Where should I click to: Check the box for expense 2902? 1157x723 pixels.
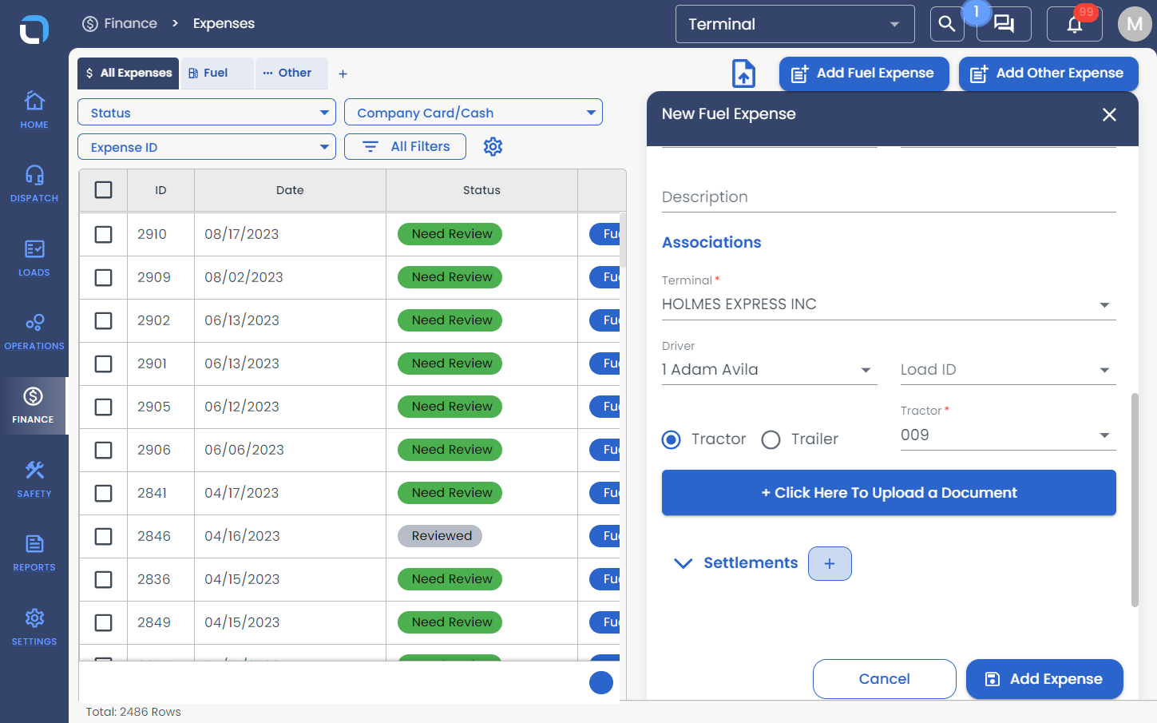pyautogui.click(x=104, y=320)
